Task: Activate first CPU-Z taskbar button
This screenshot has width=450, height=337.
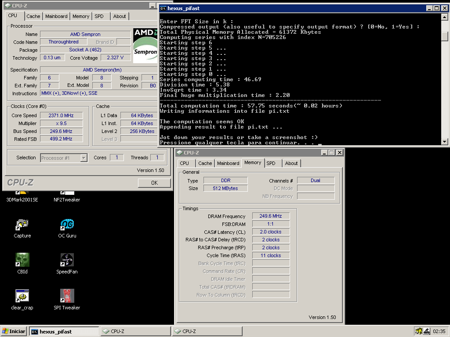Action: tap(135, 331)
